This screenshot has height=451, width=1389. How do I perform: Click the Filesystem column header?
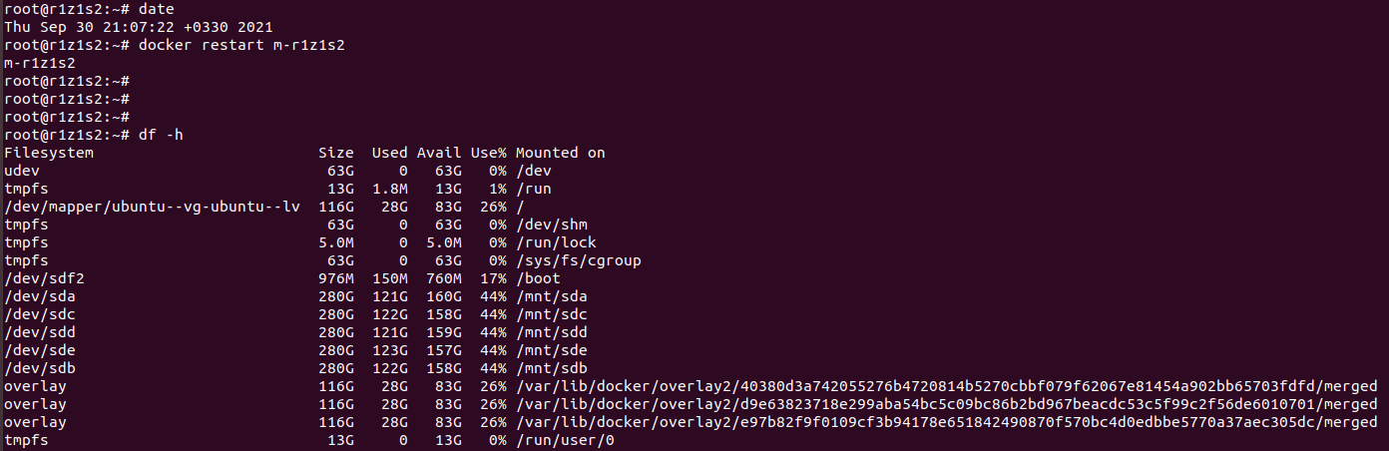49,153
